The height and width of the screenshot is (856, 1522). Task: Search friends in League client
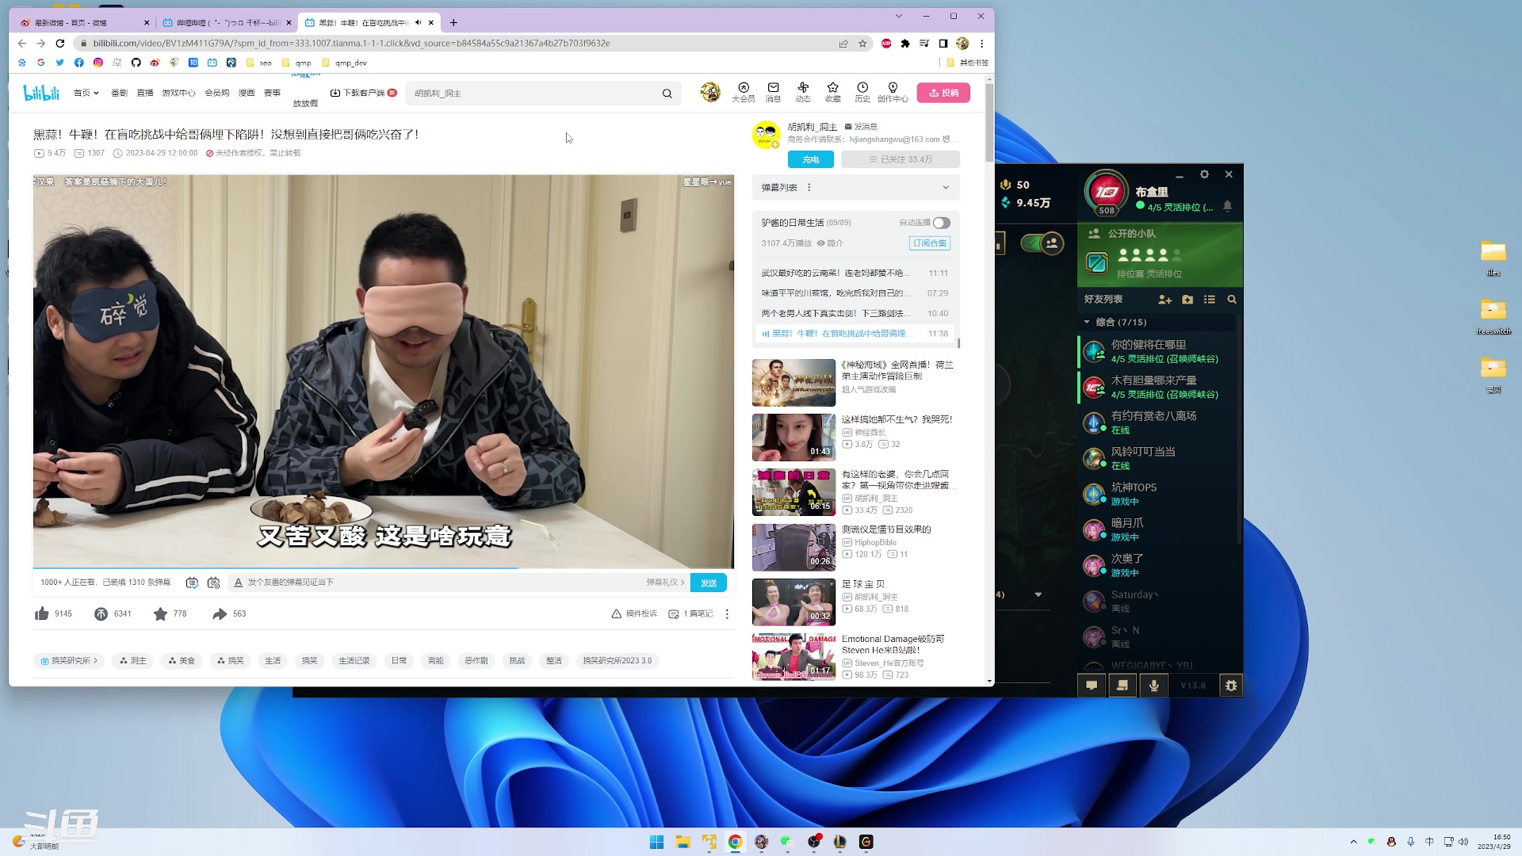(1232, 300)
